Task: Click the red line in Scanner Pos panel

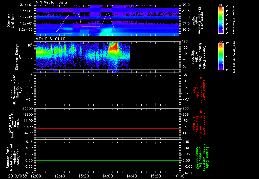Action: (107, 128)
